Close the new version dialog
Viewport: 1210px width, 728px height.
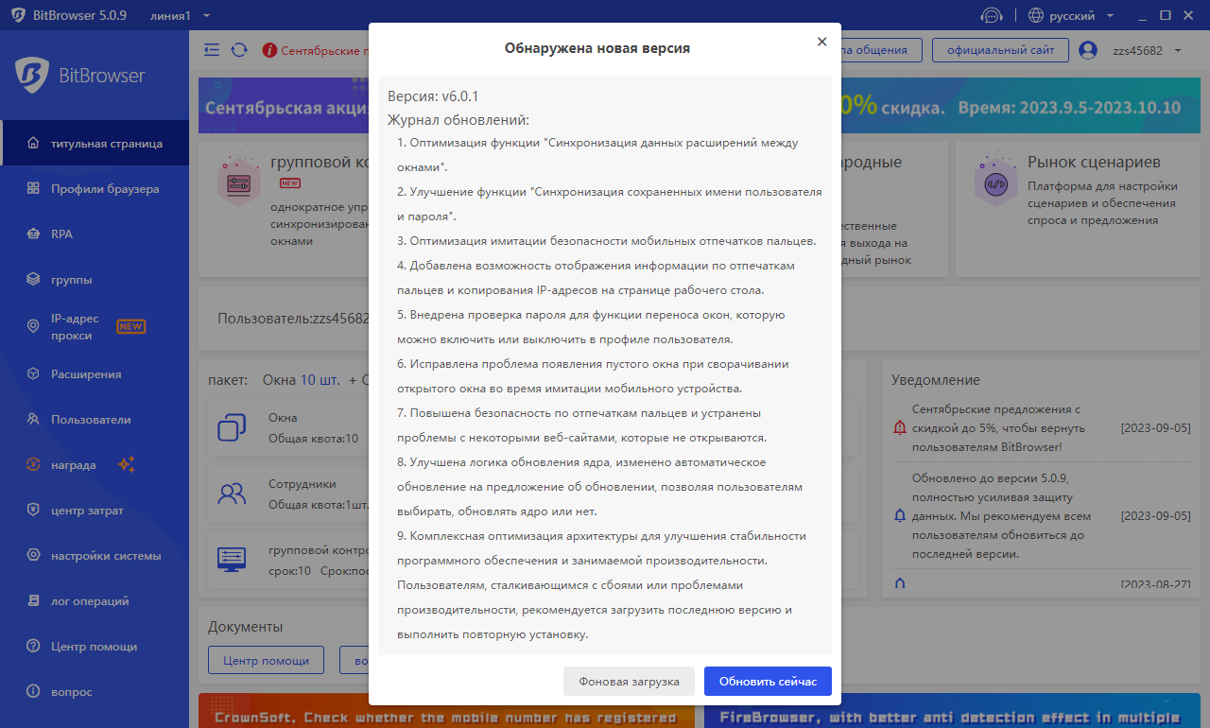(821, 42)
